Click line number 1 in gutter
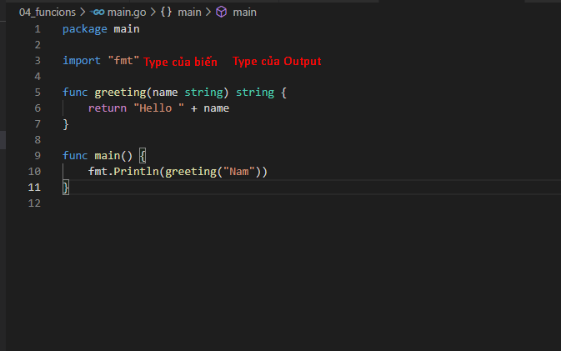The height and width of the screenshot is (351, 561). [38, 29]
